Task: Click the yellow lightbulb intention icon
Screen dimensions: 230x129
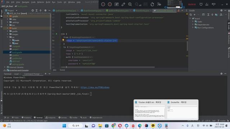Action: (x=63, y=40)
